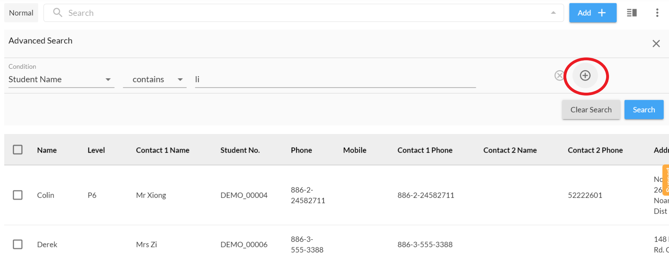Select the checkbox for Derek
The height and width of the screenshot is (258, 669).
[18, 244]
